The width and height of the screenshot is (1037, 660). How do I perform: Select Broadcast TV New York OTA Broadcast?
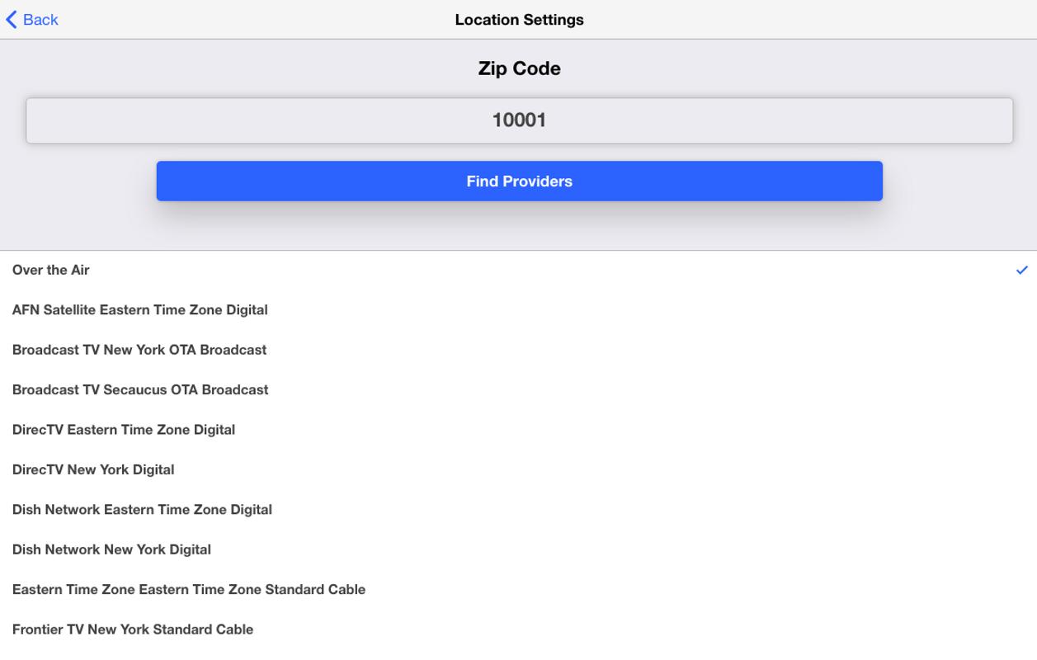[x=518, y=350]
